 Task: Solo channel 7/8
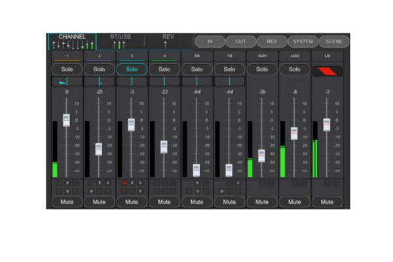[230, 69]
